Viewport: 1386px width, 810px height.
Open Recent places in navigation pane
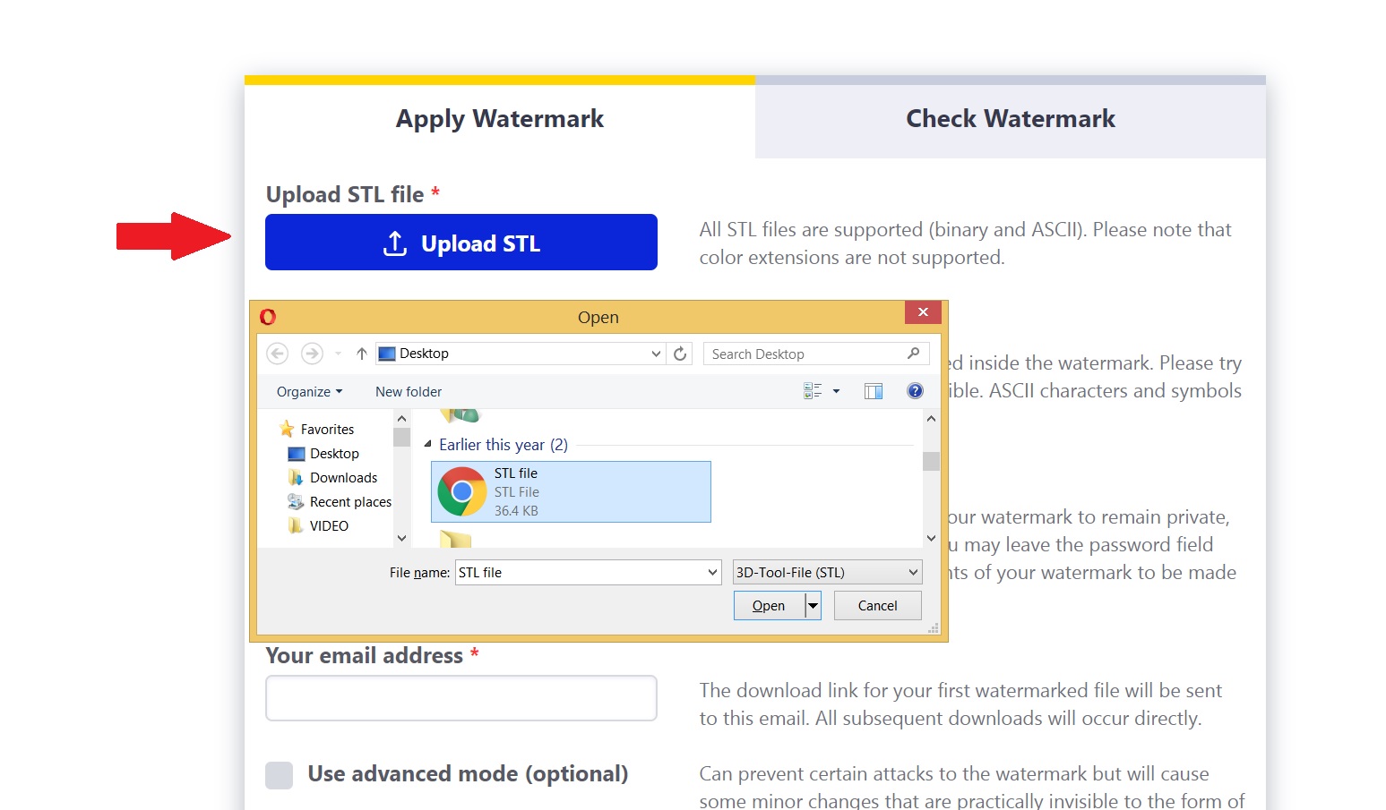click(339, 501)
